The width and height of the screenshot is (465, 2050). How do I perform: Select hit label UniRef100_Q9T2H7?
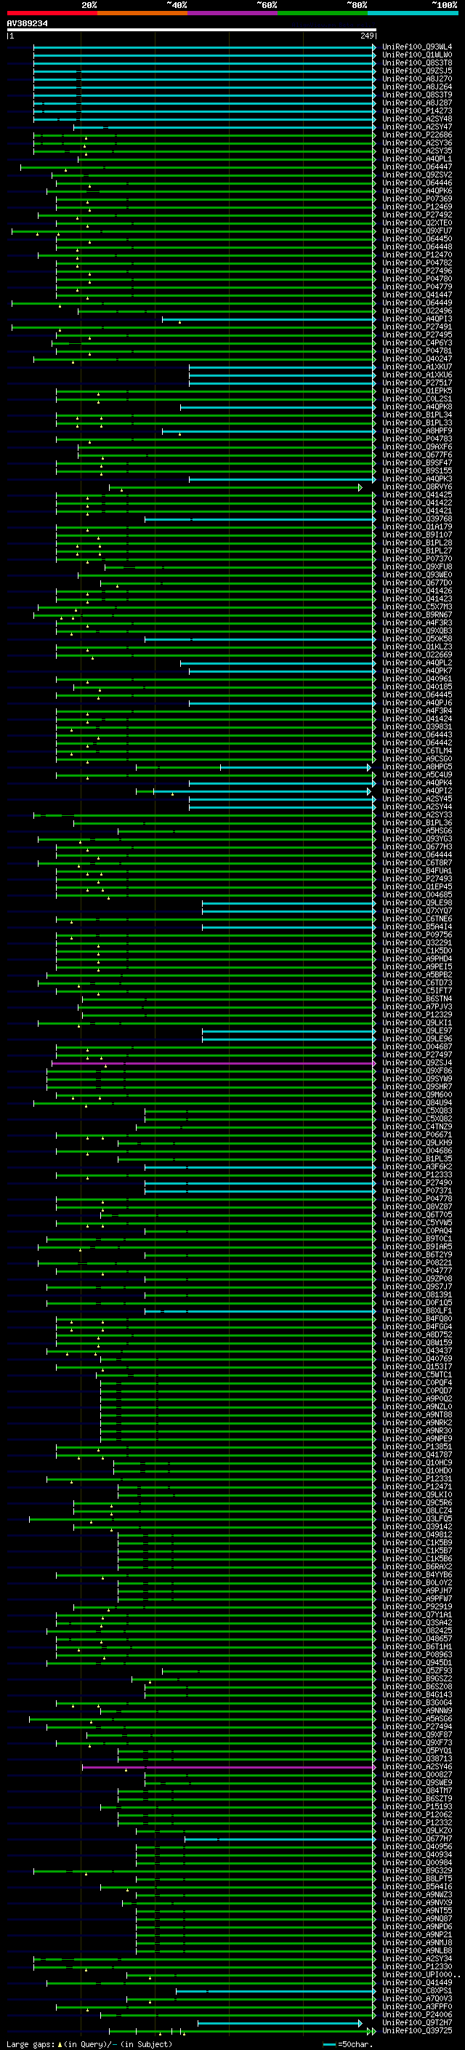click(x=417, y=2022)
